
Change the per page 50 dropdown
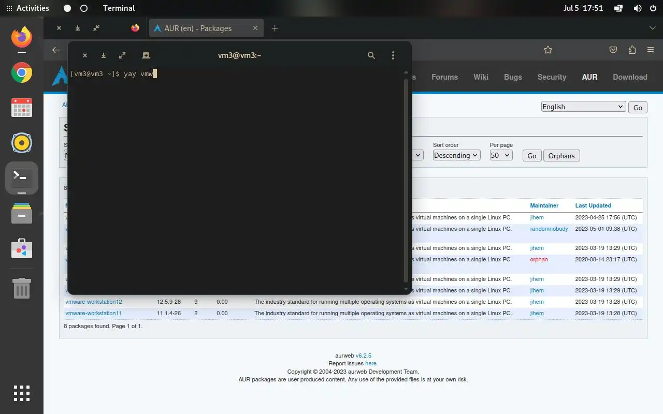(501, 155)
